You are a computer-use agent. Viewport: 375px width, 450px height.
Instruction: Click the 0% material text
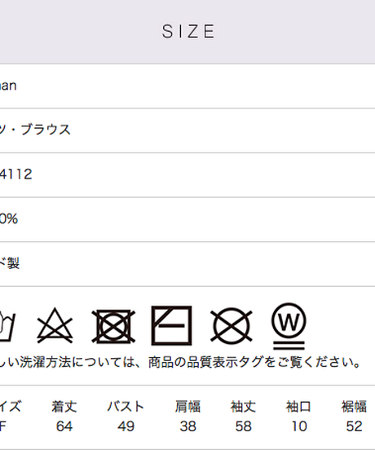pos(9,218)
